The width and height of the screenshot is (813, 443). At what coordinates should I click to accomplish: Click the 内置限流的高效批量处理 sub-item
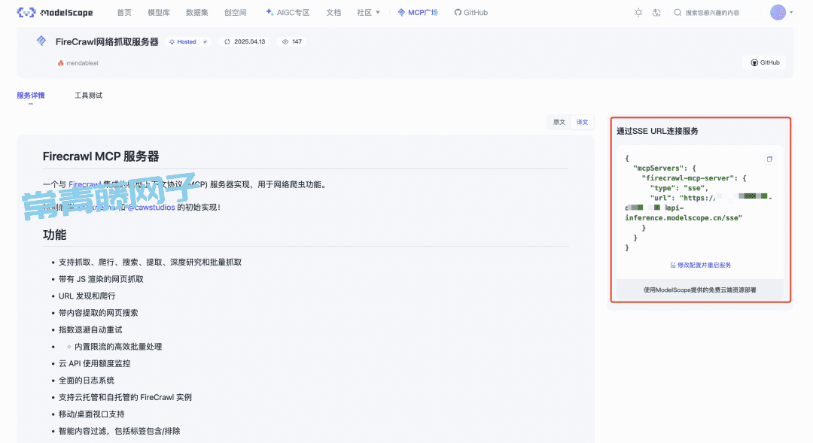pyautogui.click(x=118, y=347)
